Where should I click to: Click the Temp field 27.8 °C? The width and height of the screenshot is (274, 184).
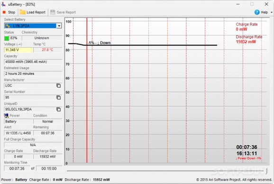[x=47, y=50]
